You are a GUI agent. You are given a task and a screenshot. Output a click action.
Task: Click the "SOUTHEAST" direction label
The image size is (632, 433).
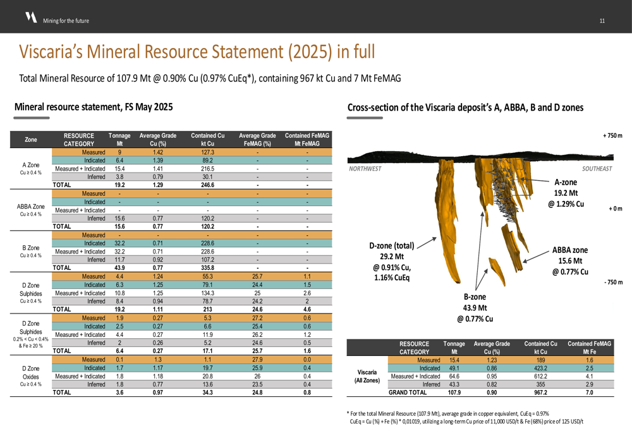pyautogui.click(x=597, y=169)
